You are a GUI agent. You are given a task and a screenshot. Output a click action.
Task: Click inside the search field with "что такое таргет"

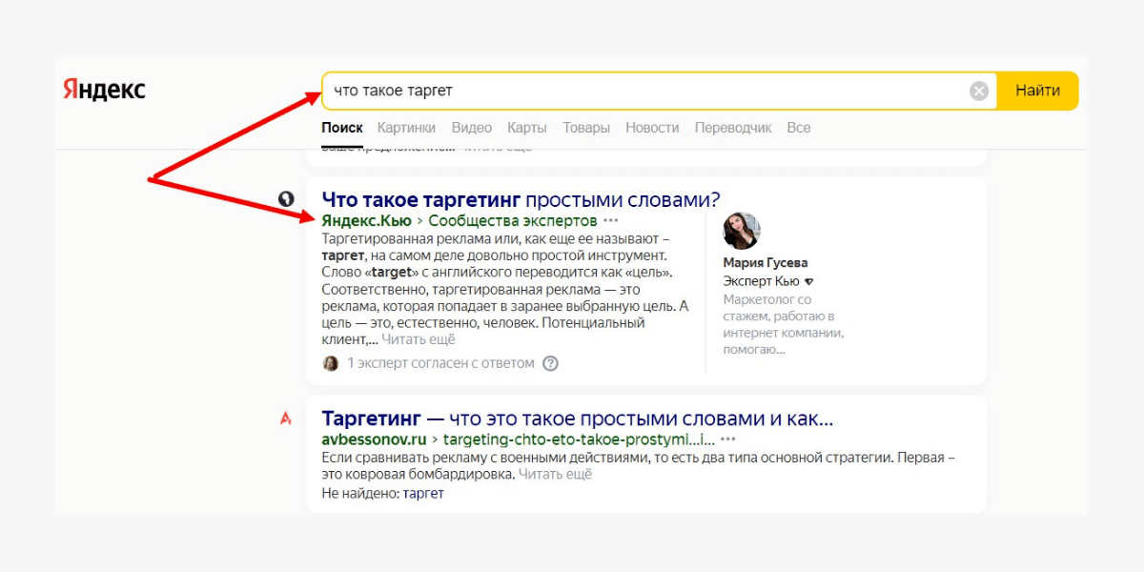(x=648, y=91)
